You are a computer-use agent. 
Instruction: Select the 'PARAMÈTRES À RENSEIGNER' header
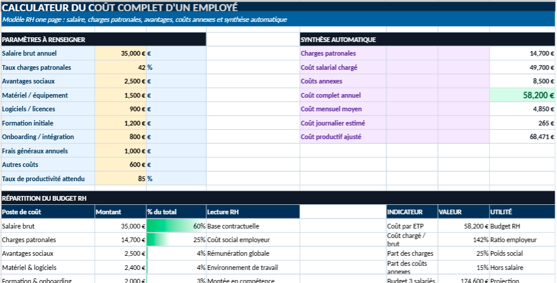pos(43,40)
